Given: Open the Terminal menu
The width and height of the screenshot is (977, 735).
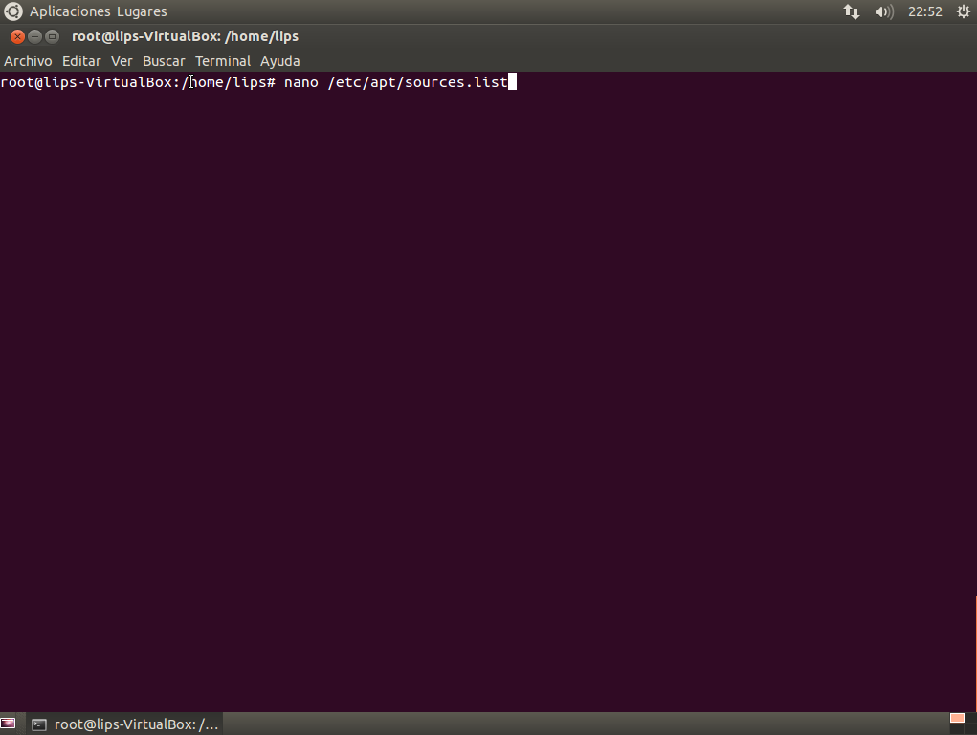Looking at the screenshot, I should point(223,60).
